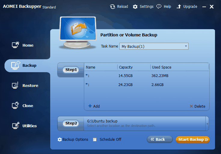221x154 pixels.
Task: Minimize the AOMEI Backupper window
Action: pos(204,7)
